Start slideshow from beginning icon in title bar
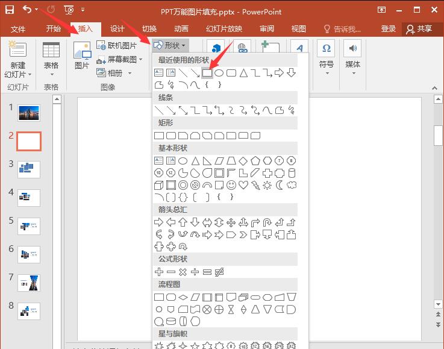Viewport: 444px width, 349px height. [x=69, y=10]
